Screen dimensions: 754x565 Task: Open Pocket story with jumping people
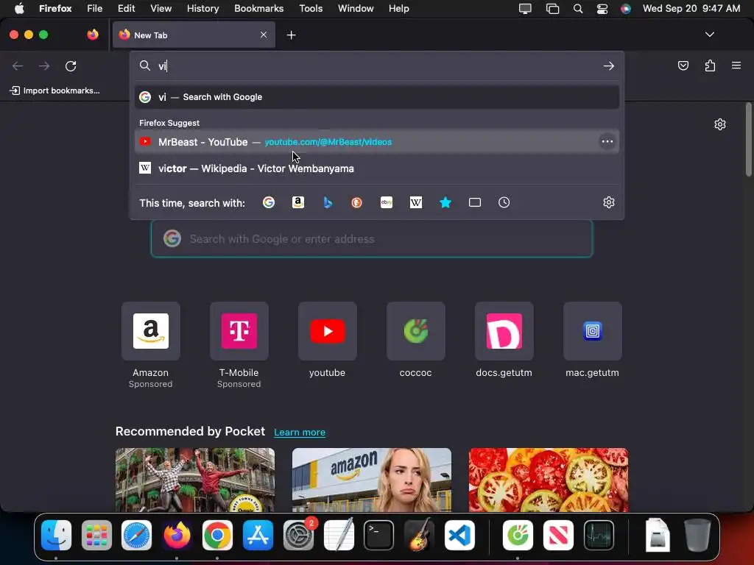194,480
